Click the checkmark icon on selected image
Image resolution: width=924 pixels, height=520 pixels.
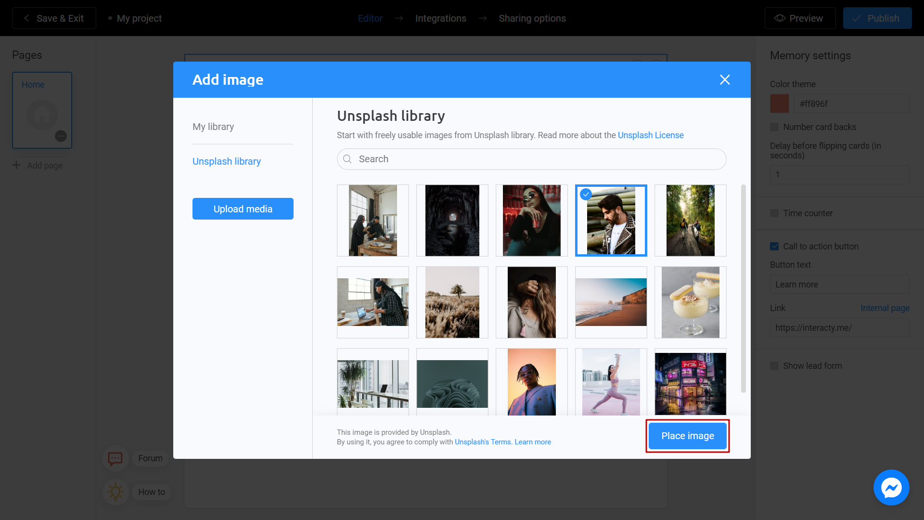[x=586, y=195]
